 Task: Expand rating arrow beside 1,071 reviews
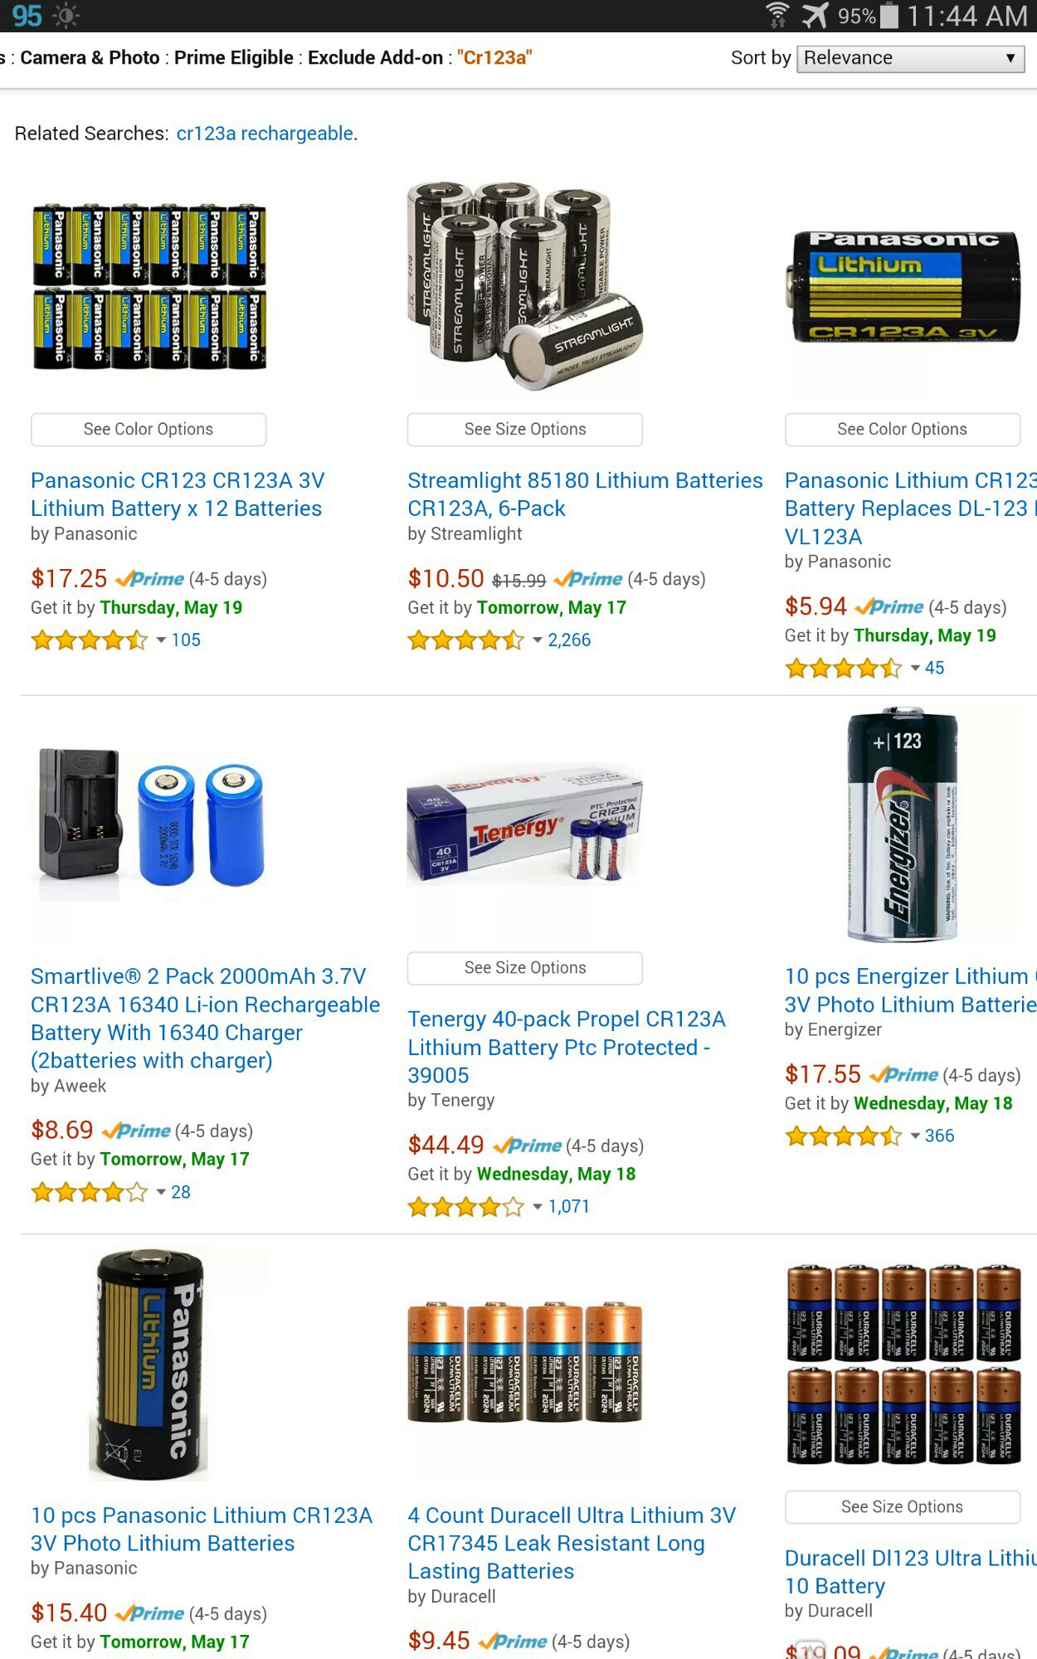[538, 1206]
